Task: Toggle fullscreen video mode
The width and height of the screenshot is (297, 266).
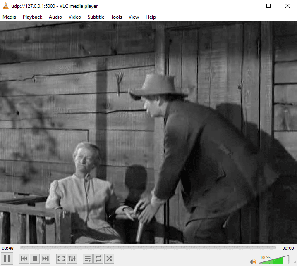Action: point(61,259)
